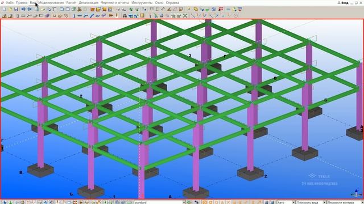Click the orange drawing list folder icon

click(93, 9)
